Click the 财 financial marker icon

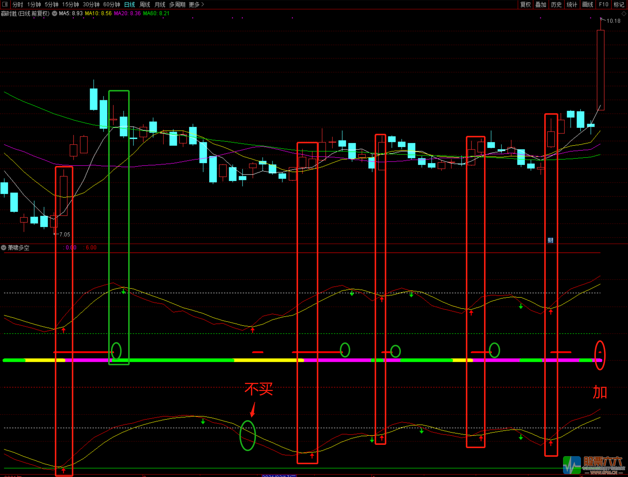click(550, 240)
